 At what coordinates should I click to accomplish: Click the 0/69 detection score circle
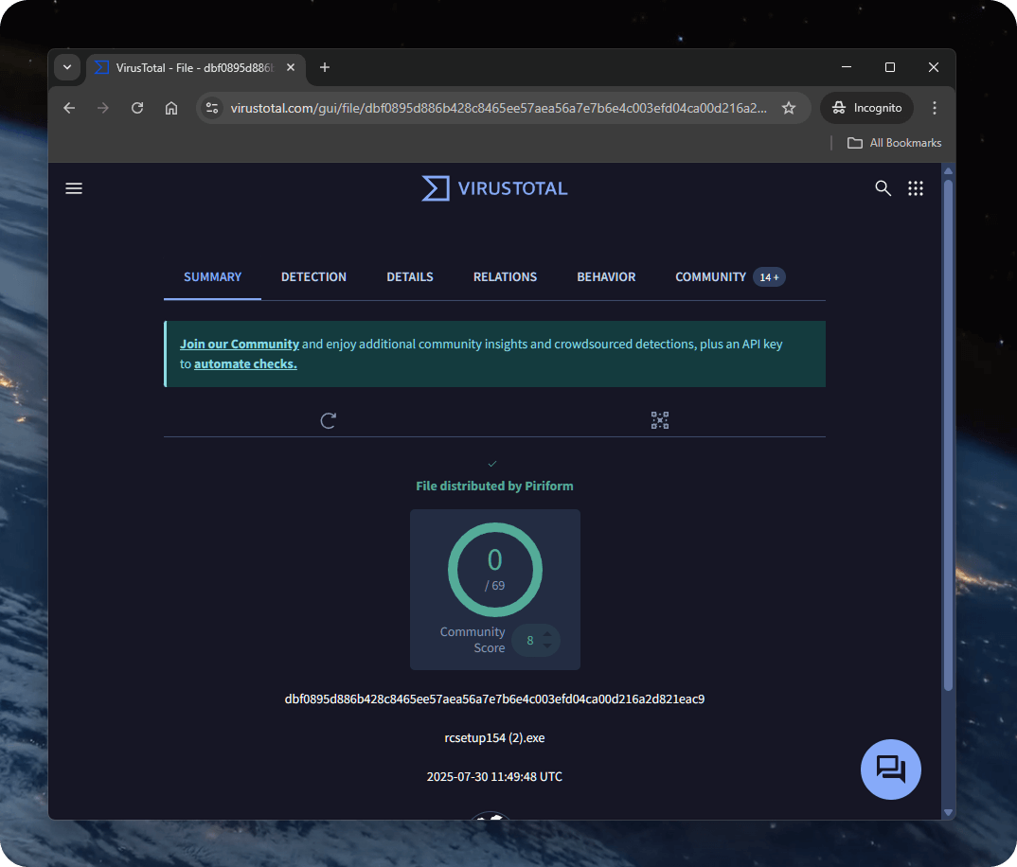coord(495,570)
